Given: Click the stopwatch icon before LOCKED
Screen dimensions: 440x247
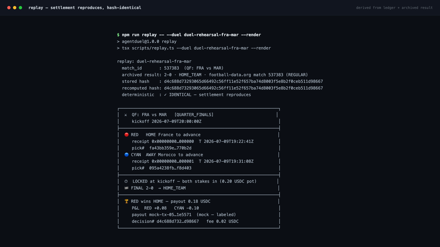Looking at the screenshot, I should tap(126, 181).
